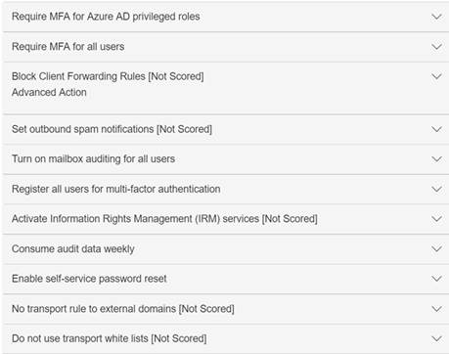Screen dimensions: 449x354
Task: Open the Require MFA for all users item
Action: point(68,47)
